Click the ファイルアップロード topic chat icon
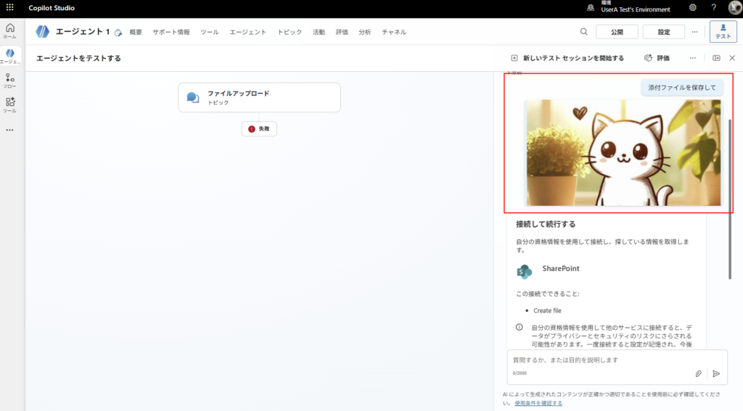This screenshot has width=743, height=411. click(193, 98)
